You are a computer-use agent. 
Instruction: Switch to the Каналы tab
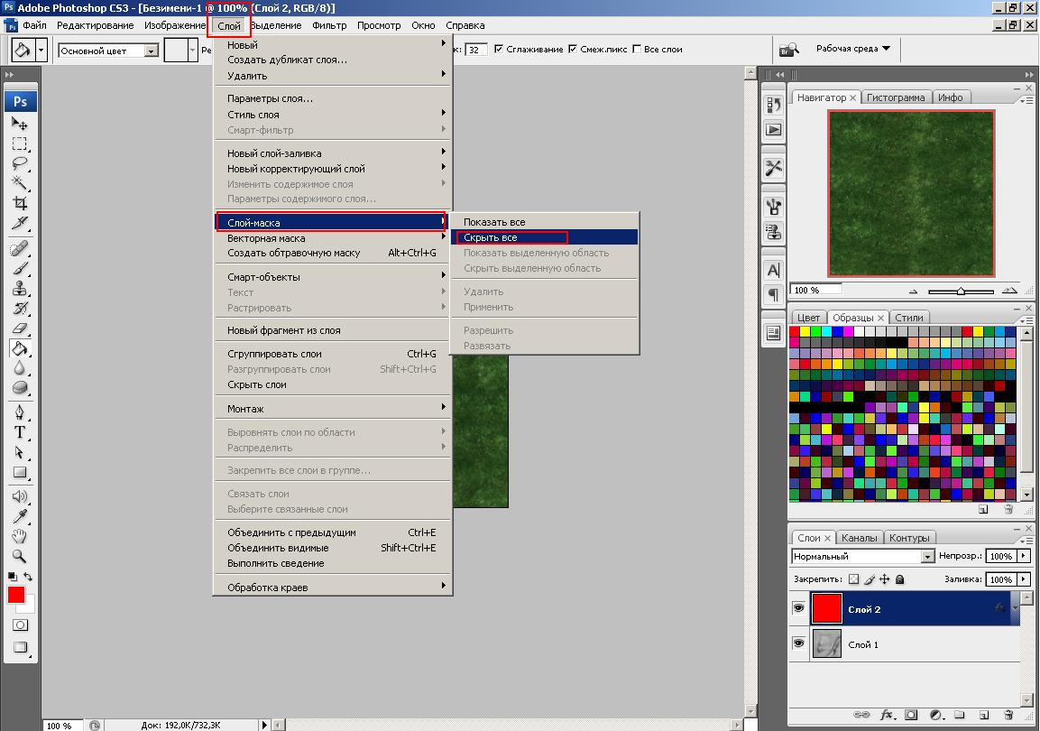[860, 538]
